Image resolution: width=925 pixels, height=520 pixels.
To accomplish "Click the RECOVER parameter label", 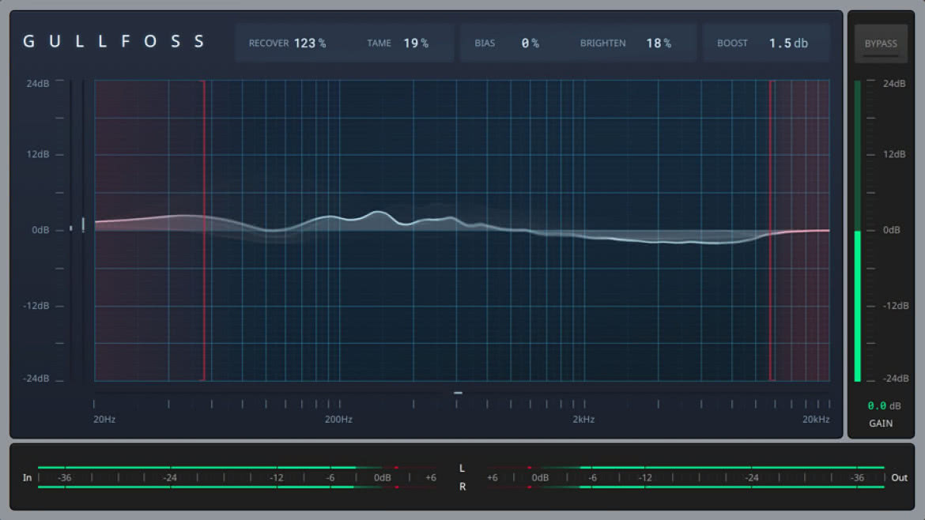I will [269, 43].
